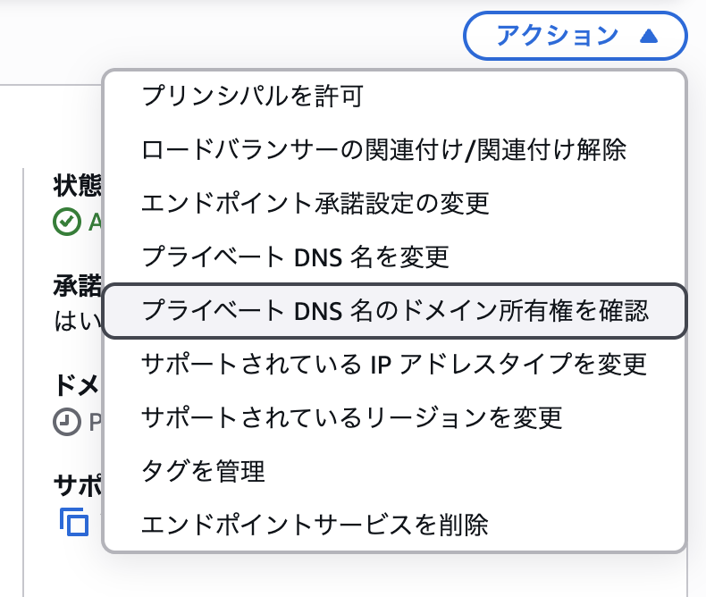Choose エンドポイントサービスを削除 menu item
The height and width of the screenshot is (597, 706).
(x=394, y=525)
